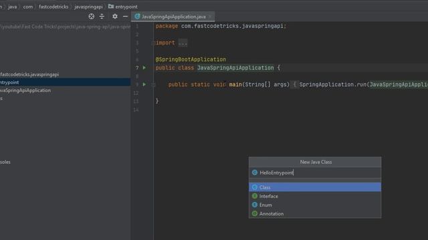Click class icon beside the name input field

[x=255, y=173]
